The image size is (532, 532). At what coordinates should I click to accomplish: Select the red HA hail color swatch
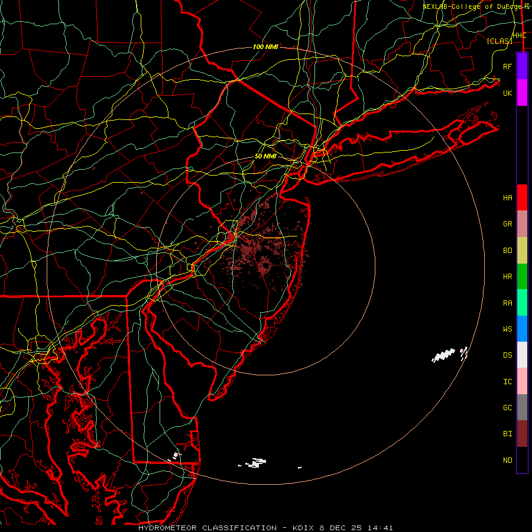point(522,197)
